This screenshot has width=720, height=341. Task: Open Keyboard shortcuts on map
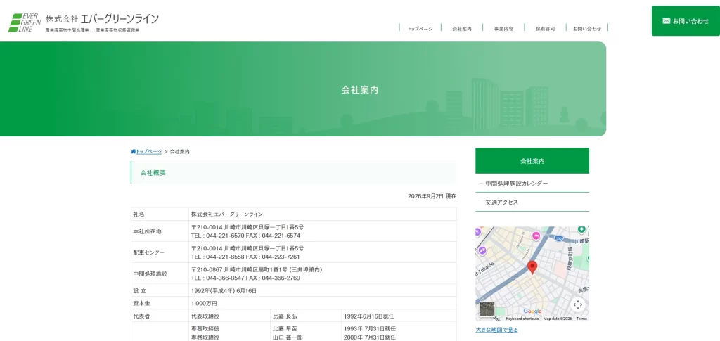click(522, 319)
